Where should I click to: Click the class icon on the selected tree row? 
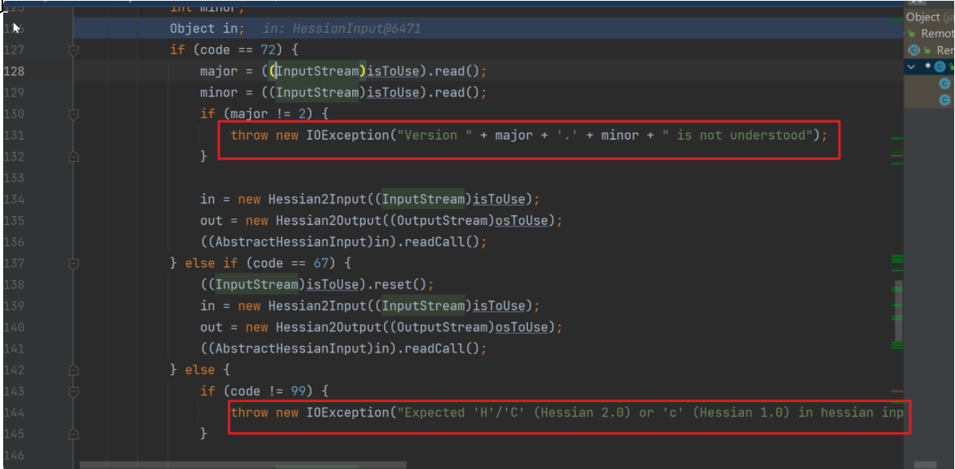[940, 67]
